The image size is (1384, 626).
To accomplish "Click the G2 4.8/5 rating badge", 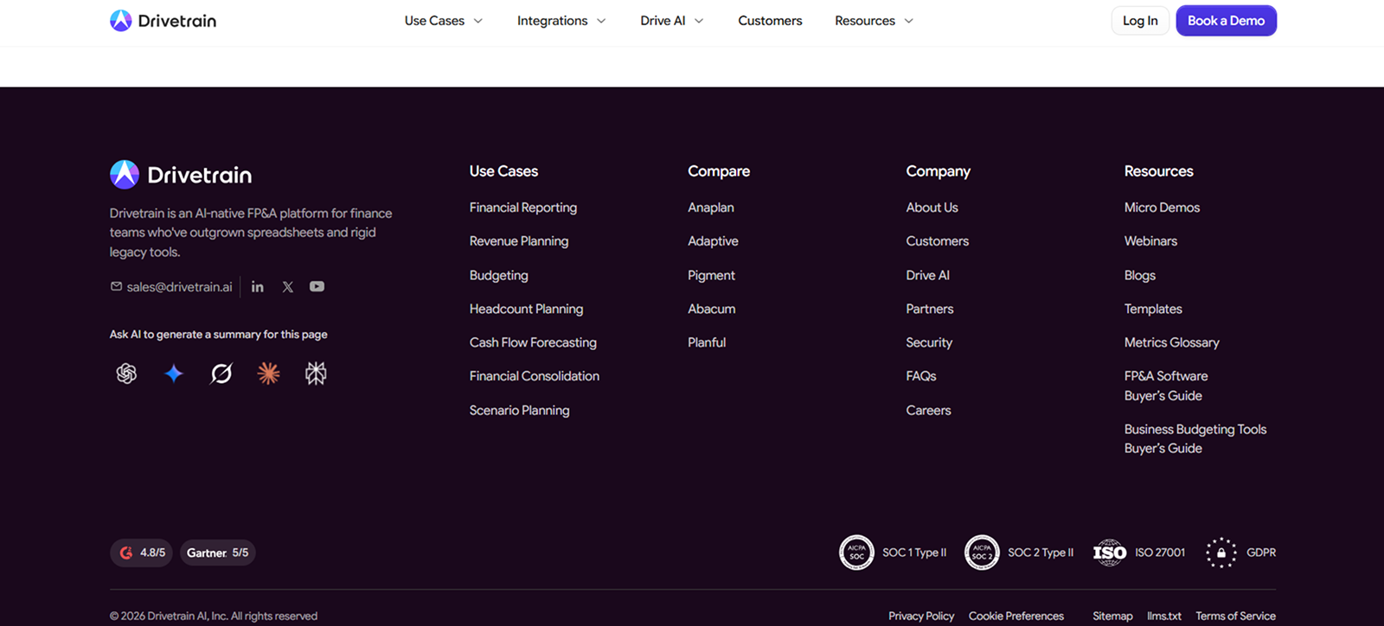I will (141, 553).
